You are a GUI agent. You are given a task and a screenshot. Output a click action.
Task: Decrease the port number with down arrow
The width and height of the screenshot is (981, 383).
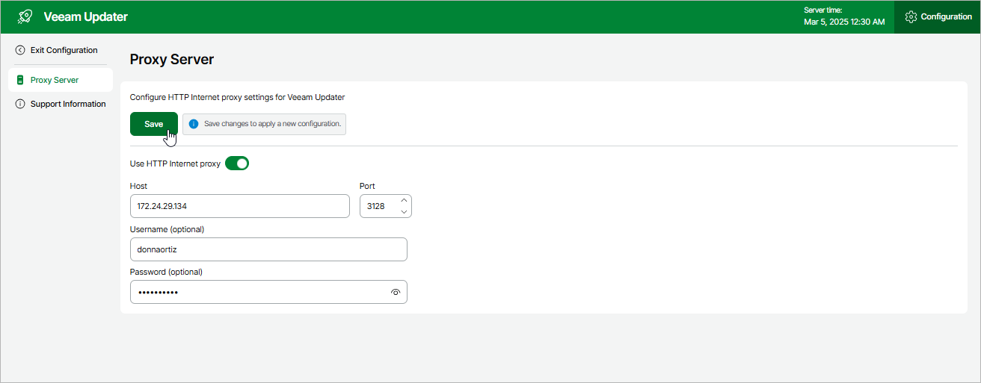(x=405, y=212)
